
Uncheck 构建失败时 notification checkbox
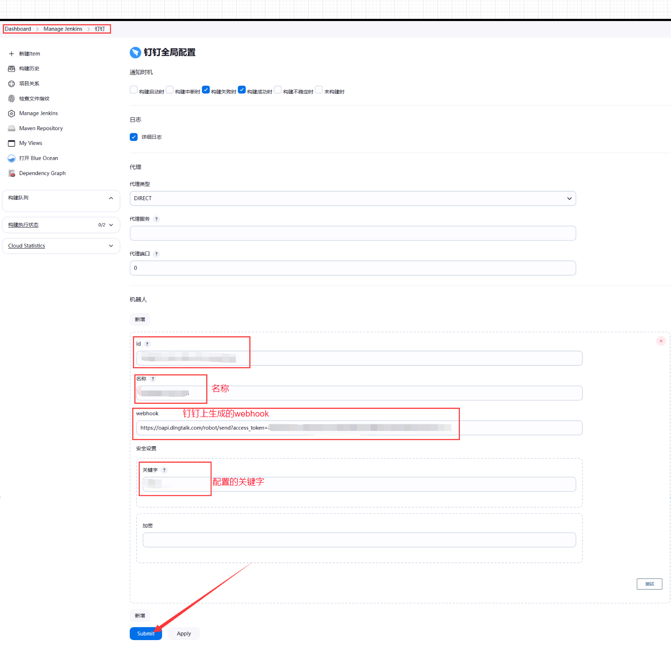click(x=206, y=90)
